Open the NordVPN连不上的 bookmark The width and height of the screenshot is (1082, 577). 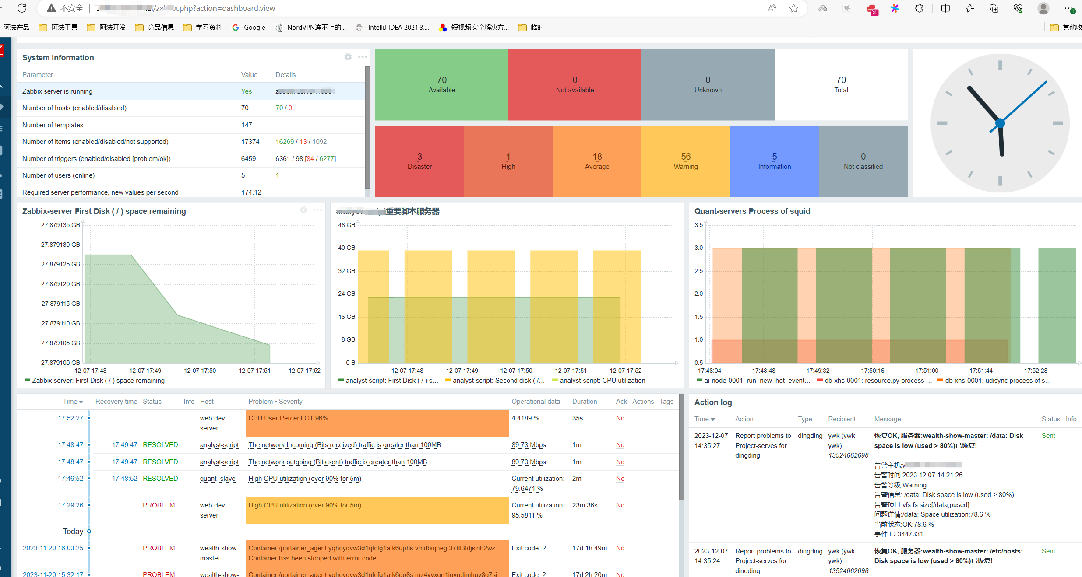[310, 28]
